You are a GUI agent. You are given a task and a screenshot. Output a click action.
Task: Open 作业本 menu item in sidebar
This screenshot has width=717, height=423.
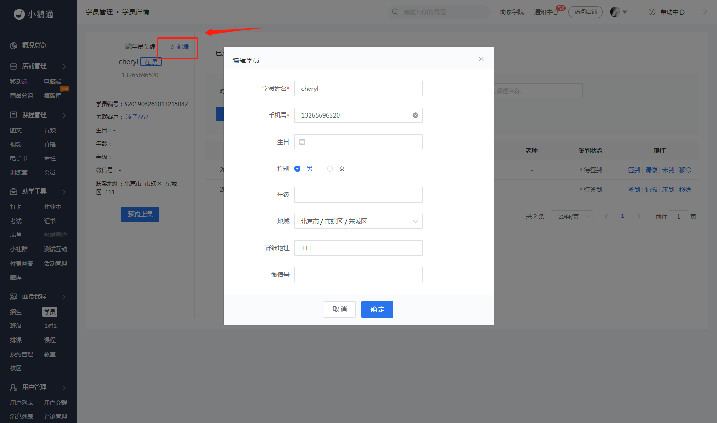click(x=53, y=207)
